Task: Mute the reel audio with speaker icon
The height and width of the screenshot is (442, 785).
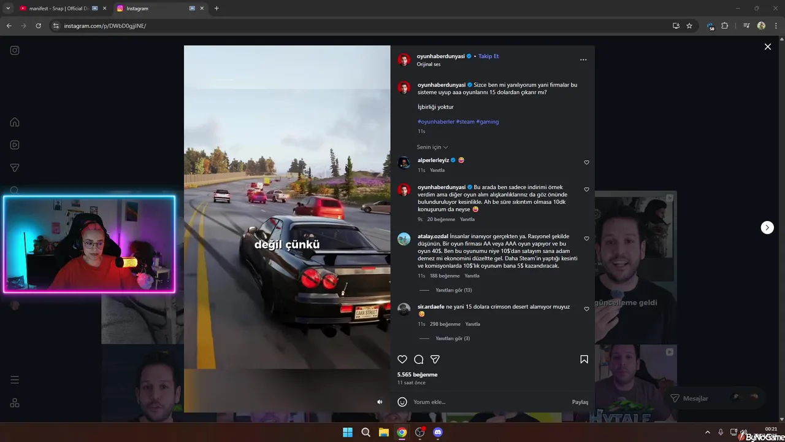Action: point(380,402)
